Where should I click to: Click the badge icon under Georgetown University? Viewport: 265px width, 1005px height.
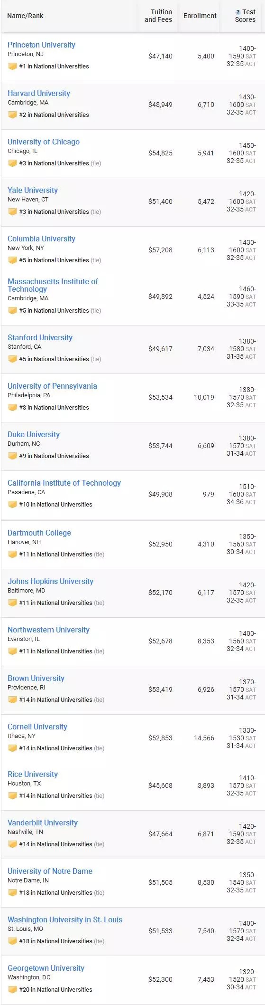[x=12, y=990]
